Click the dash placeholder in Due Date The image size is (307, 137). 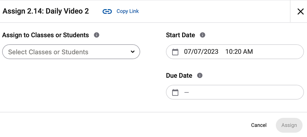(187, 92)
